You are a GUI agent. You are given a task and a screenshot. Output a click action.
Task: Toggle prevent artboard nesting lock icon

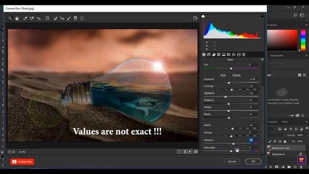point(280,141)
